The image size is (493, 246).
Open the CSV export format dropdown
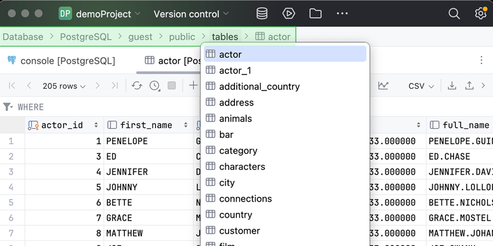click(x=421, y=86)
